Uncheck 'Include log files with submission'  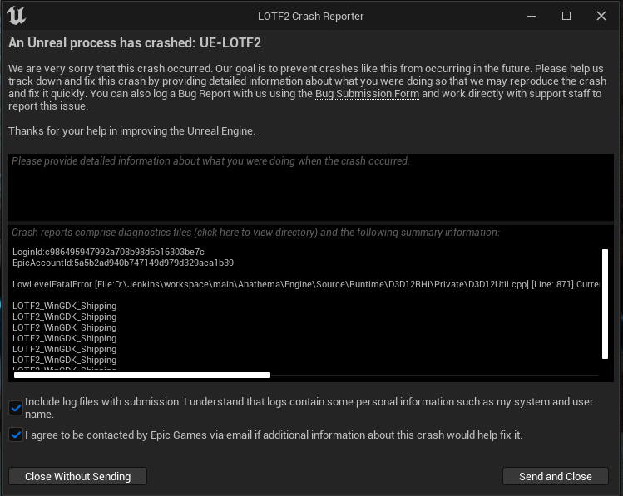pyautogui.click(x=16, y=408)
